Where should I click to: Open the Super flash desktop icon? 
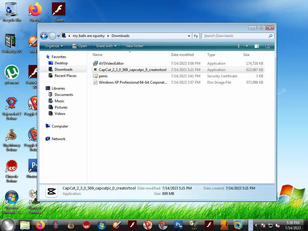click(x=59, y=12)
